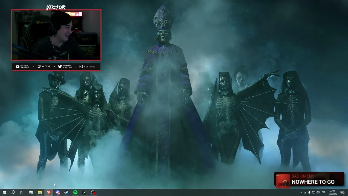Image resolution: width=348 pixels, height=196 pixels.
Task: Expand the hidden system tray icons
Action: (300, 192)
